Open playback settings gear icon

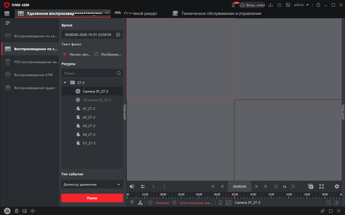coord(337,186)
